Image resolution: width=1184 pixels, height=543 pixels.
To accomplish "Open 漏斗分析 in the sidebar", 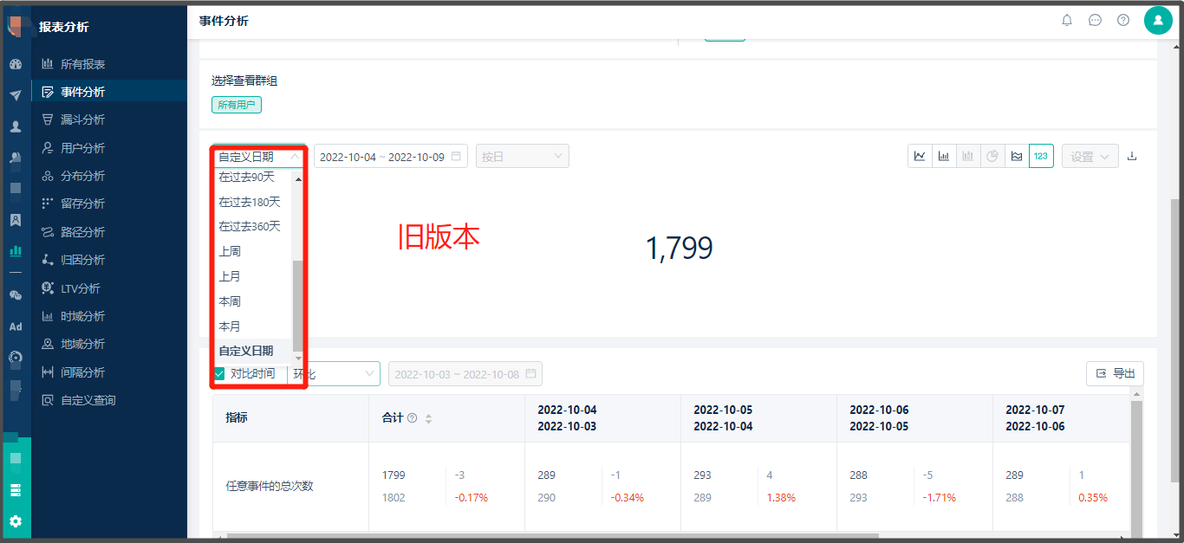I will [x=108, y=120].
